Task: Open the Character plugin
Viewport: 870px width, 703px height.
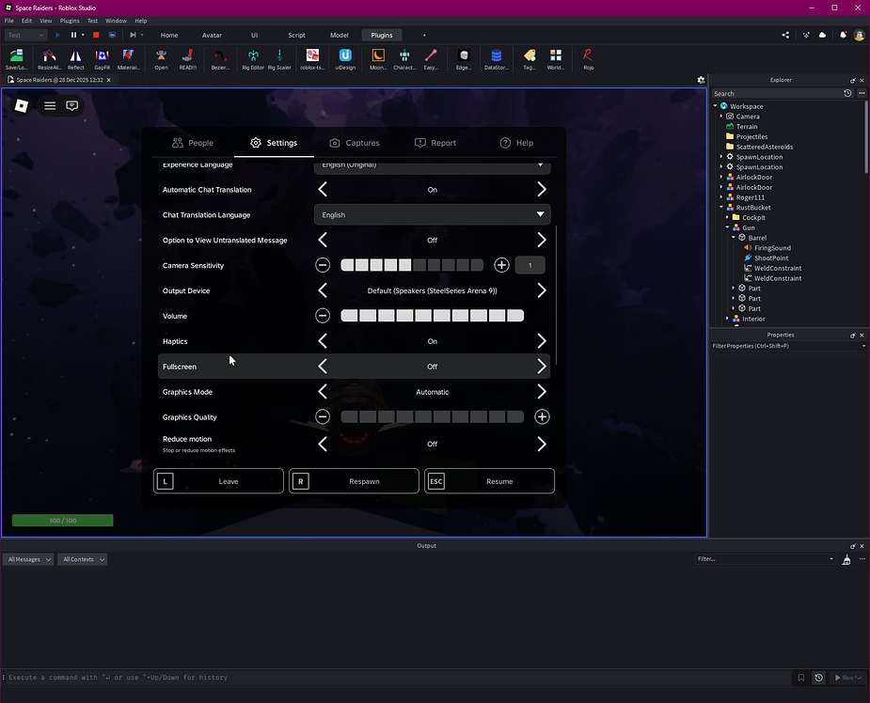Action: point(404,59)
